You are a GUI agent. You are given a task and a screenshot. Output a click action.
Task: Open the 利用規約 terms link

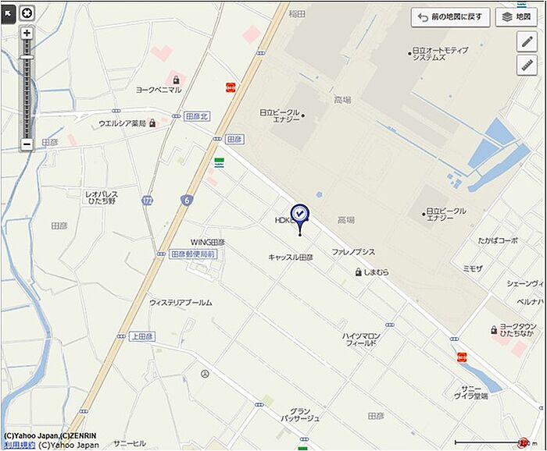click(18, 445)
